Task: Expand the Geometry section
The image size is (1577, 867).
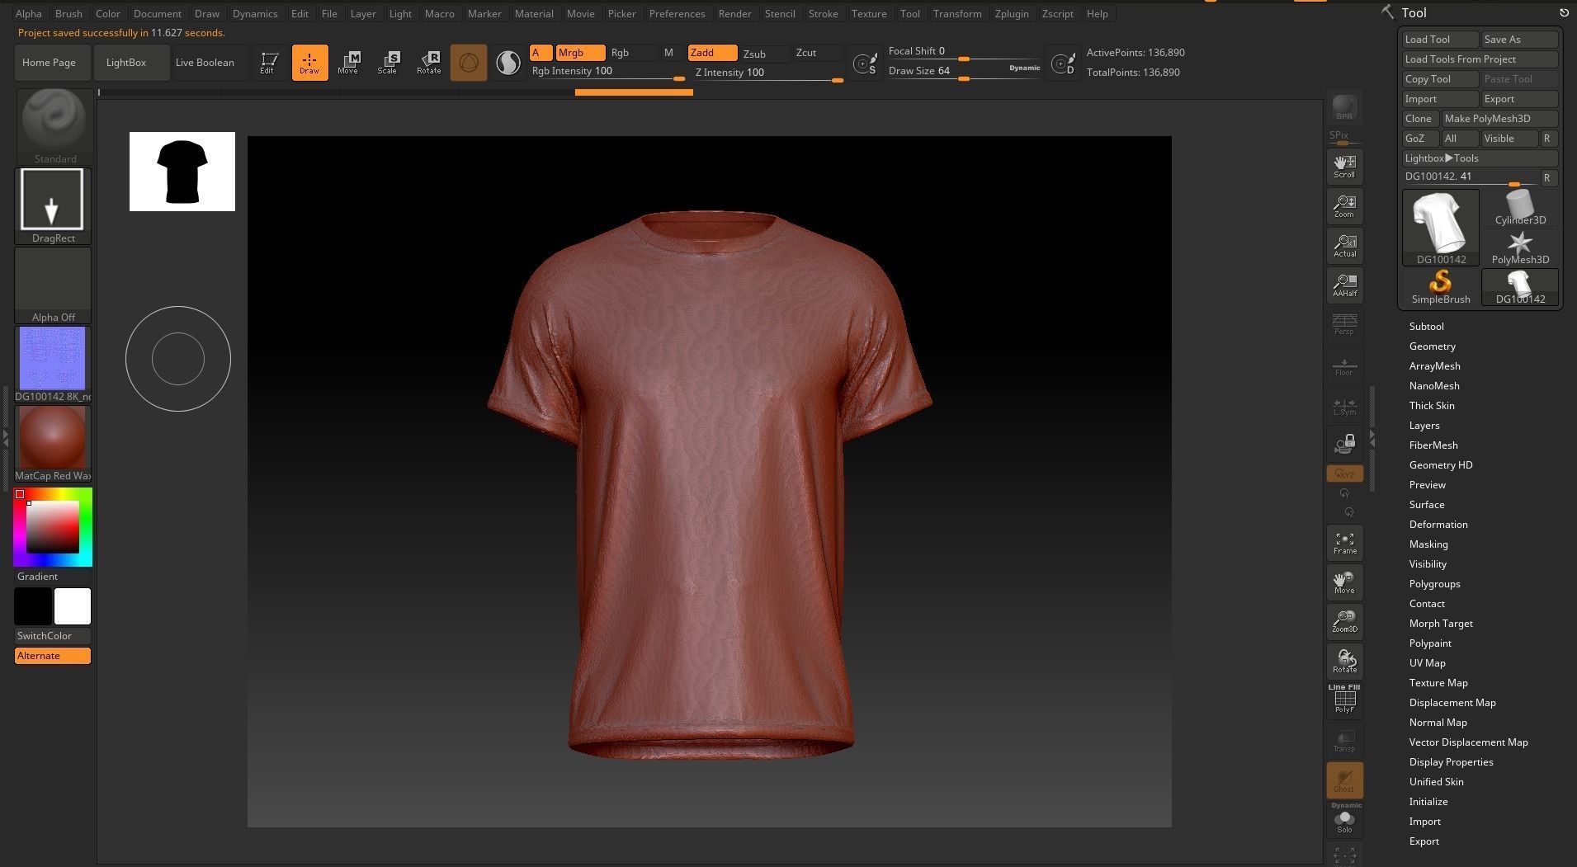Action: [1432, 346]
